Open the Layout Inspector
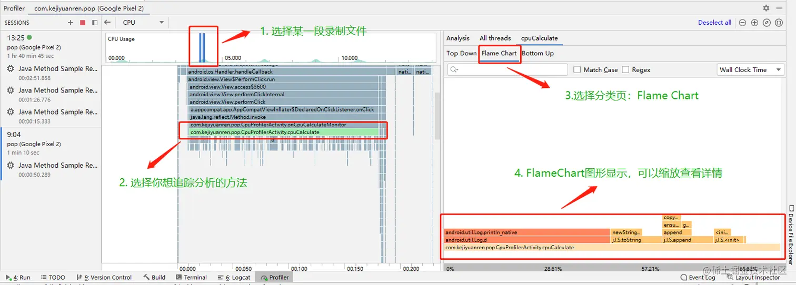This screenshot has width=796, height=285. tap(753, 277)
